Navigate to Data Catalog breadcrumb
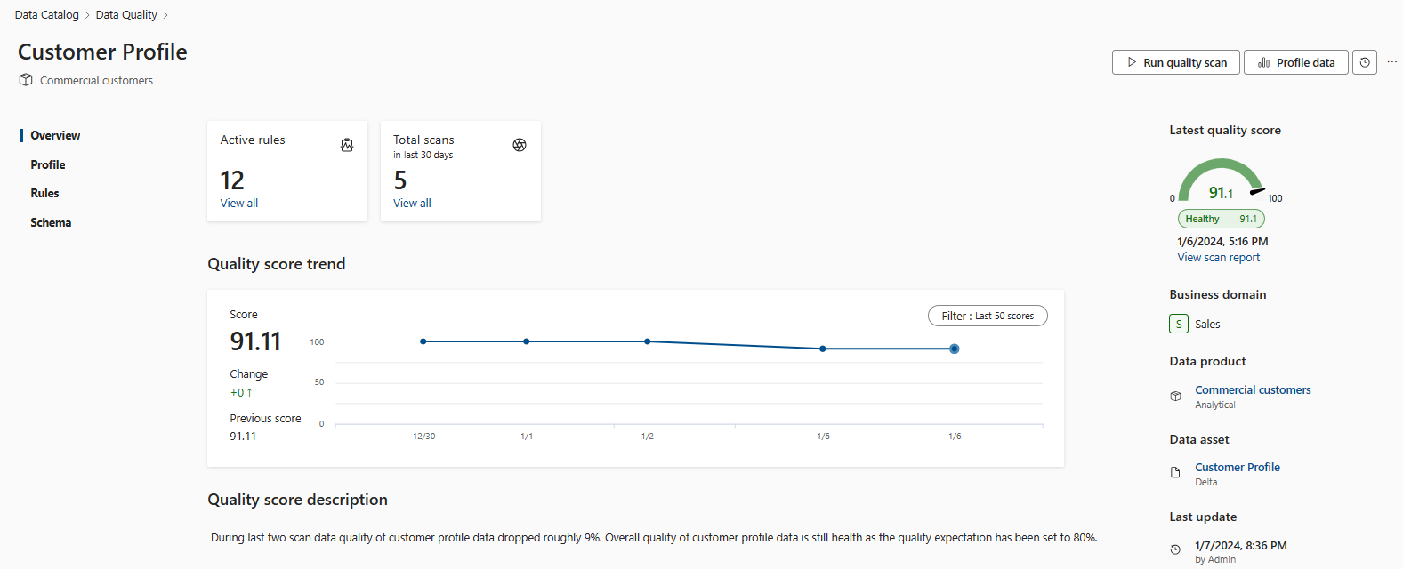This screenshot has width=1403, height=569. 47,15
